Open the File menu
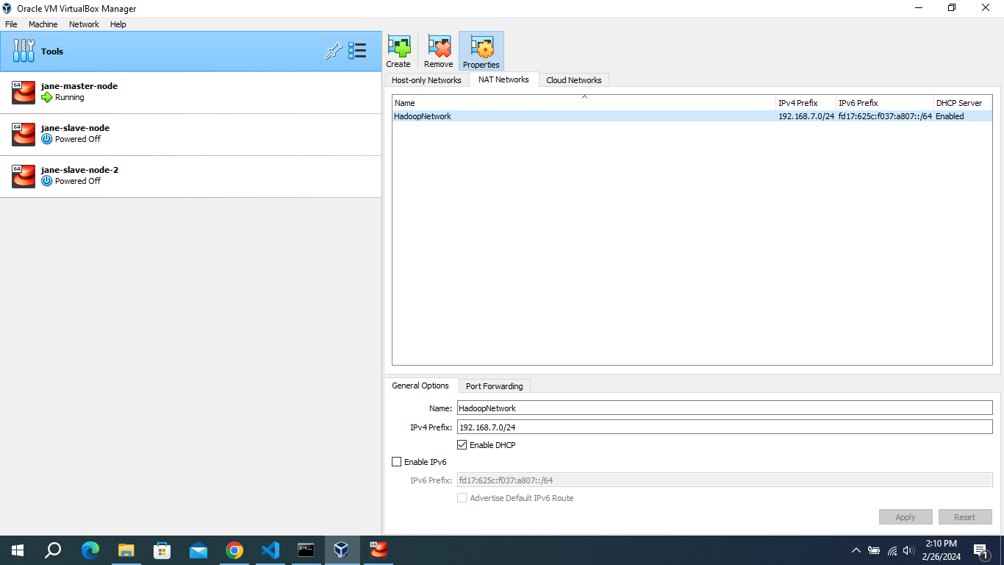Viewport: 1004px width, 565px height. 11,24
